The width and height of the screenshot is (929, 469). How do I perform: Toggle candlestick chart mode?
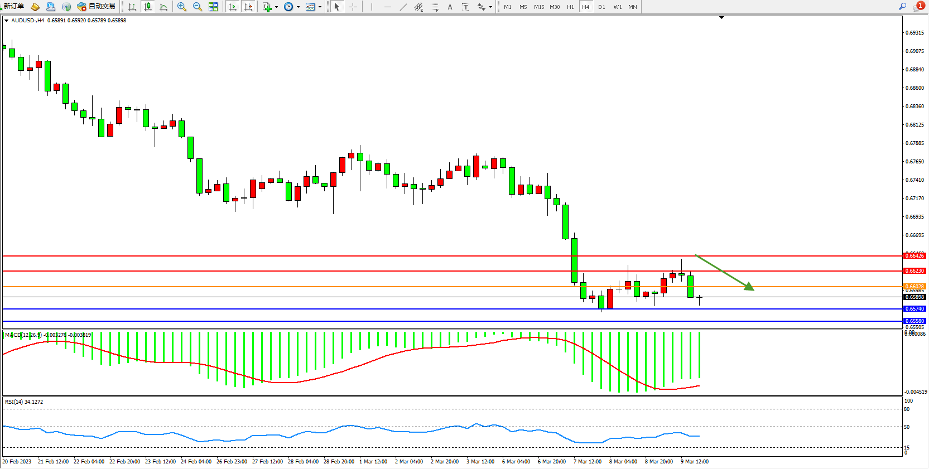[x=148, y=7]
